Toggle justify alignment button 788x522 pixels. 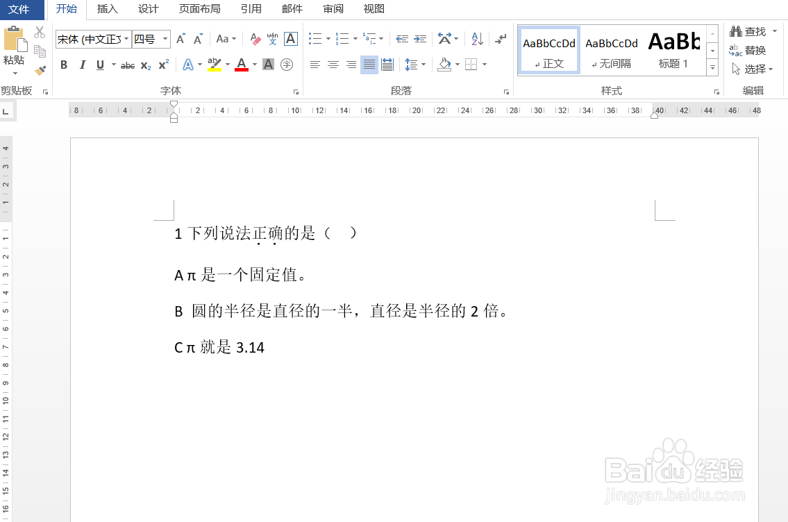pos(369,65)
